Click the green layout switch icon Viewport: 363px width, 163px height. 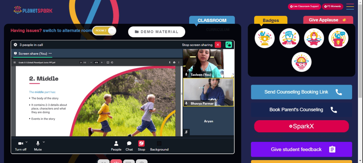pos(229,45)
